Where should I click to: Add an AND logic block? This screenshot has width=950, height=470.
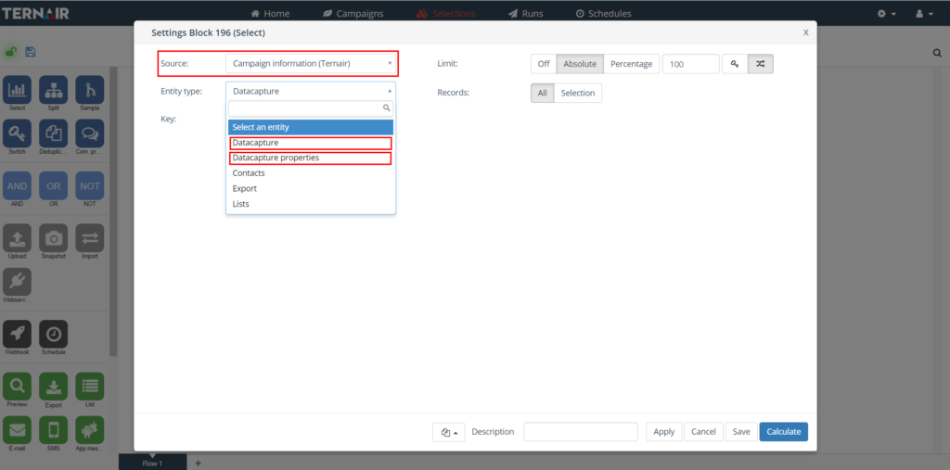click(17, 186)
